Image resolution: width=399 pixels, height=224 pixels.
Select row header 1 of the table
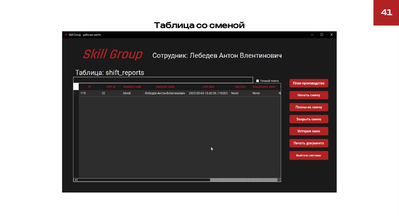tap(76, 93)
